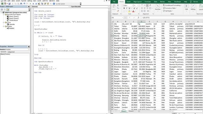Click View Object icon in Project panel
The width and height of the screenshot is (203, 114).
click(x=4, y=9)
